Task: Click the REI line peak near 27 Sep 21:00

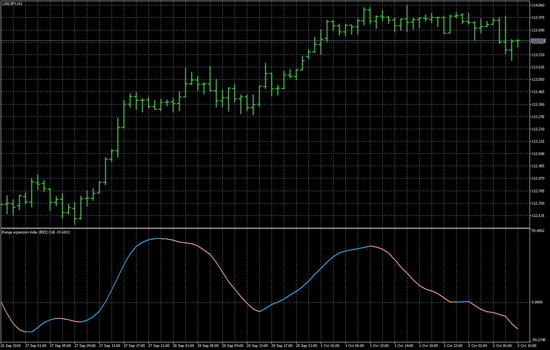Action: tap(158, 239)
